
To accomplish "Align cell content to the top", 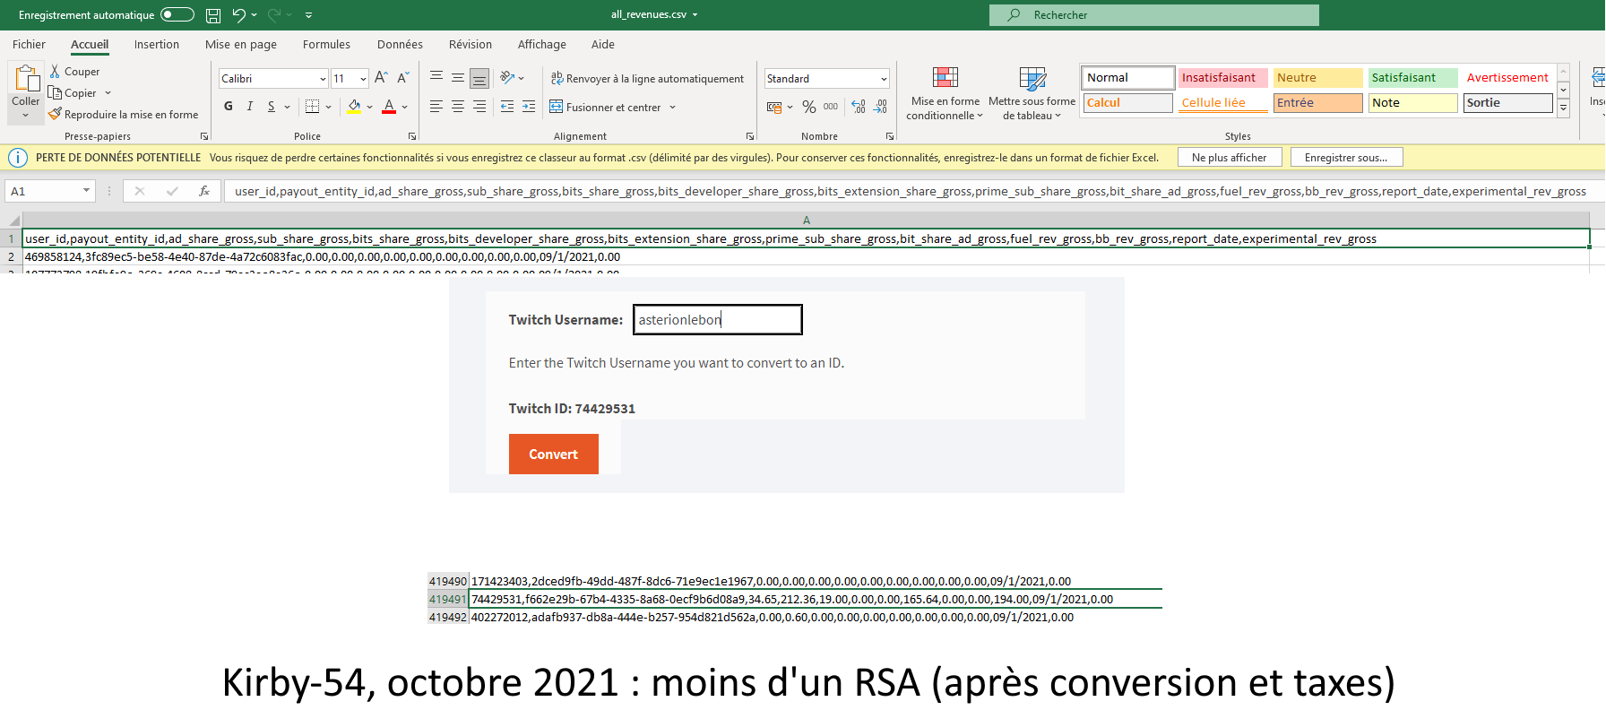I will (436, 78).
